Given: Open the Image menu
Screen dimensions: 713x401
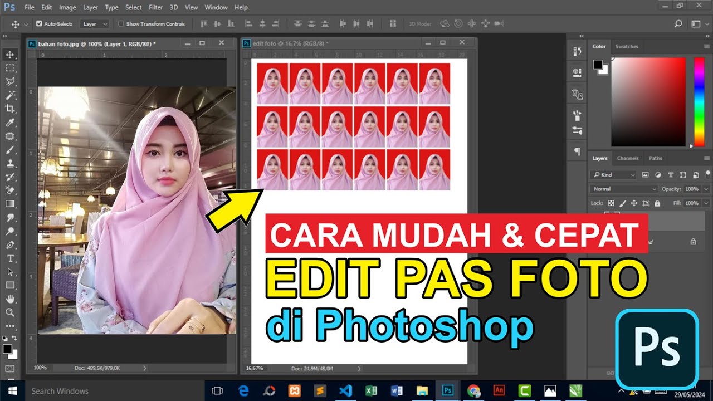Looking at the screenshot, I should tap(67, 7).
